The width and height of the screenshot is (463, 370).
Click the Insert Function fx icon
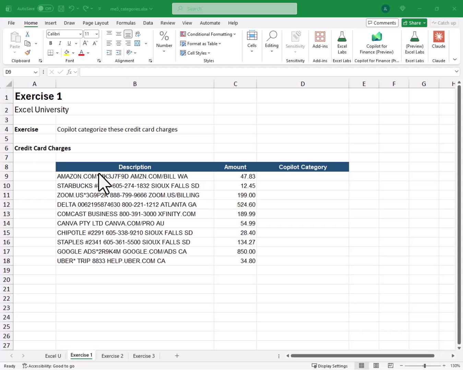69,72
